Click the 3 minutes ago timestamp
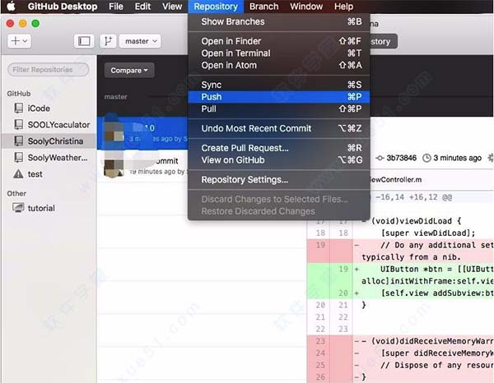Viewport: 494px width, 383px height. coord(457,158)
